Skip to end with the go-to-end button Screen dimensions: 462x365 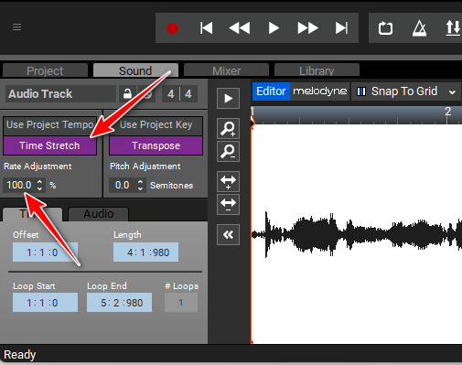341,28
